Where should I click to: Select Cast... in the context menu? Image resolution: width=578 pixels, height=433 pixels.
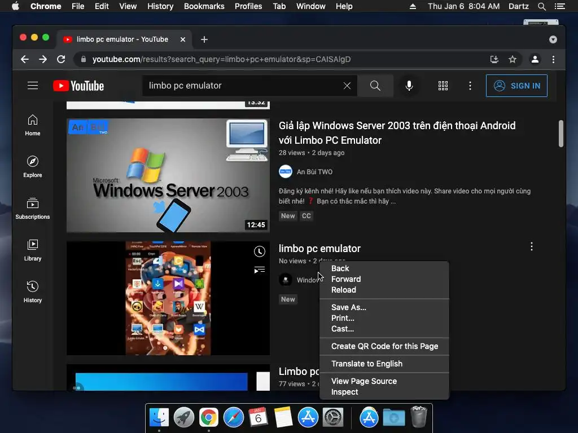point(384,329)
